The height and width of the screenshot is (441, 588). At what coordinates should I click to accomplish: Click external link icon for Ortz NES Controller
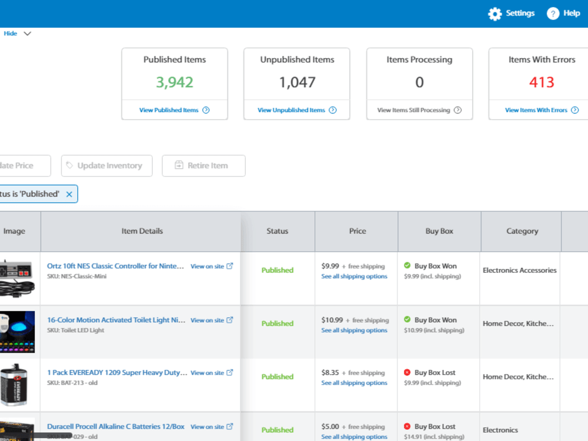(x=230, y=266)
